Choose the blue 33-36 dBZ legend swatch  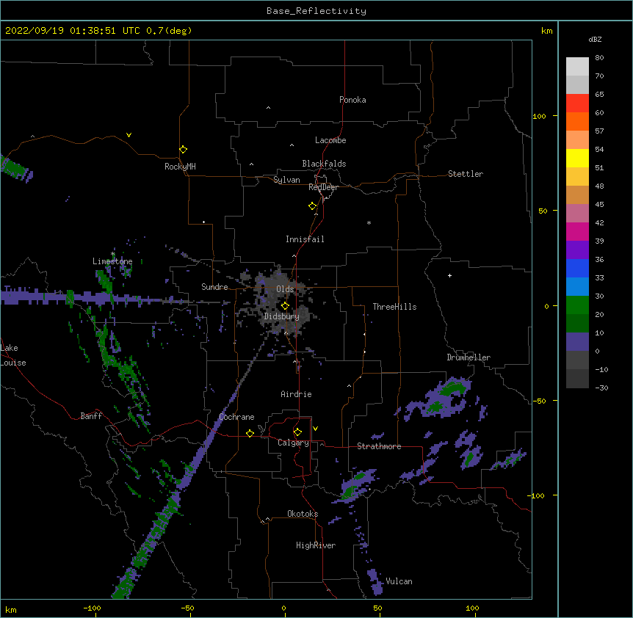pyautogui.click(x=577, y=269)
